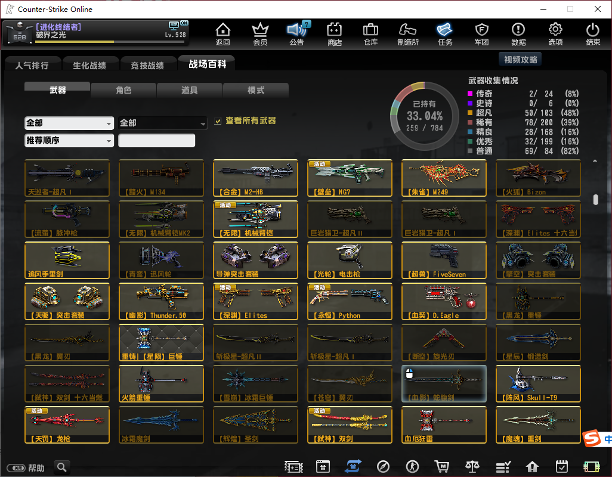Select the 【血契】D.Eagle weapon thumbnail

[444, 302]
